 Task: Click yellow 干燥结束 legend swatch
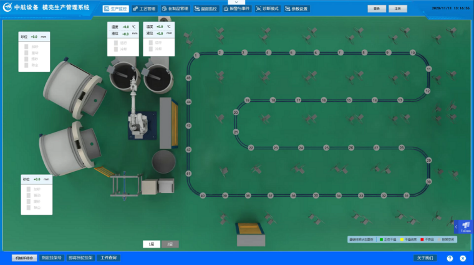pos(402,239)
